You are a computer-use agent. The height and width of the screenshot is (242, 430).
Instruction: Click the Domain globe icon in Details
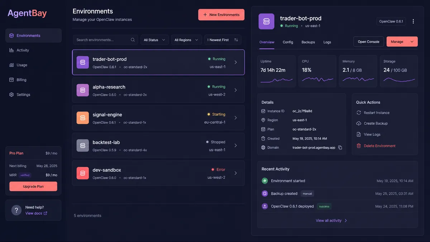(263, 147)
